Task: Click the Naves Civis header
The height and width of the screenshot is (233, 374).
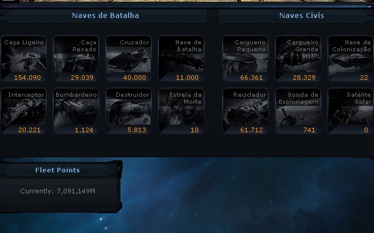Action: tap(302, 16)
